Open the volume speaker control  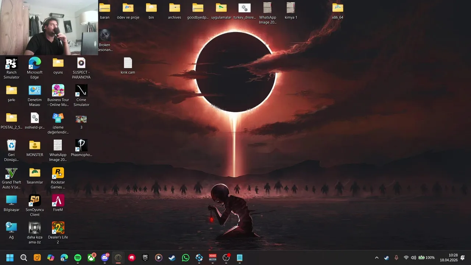click(x=413, y=258)
